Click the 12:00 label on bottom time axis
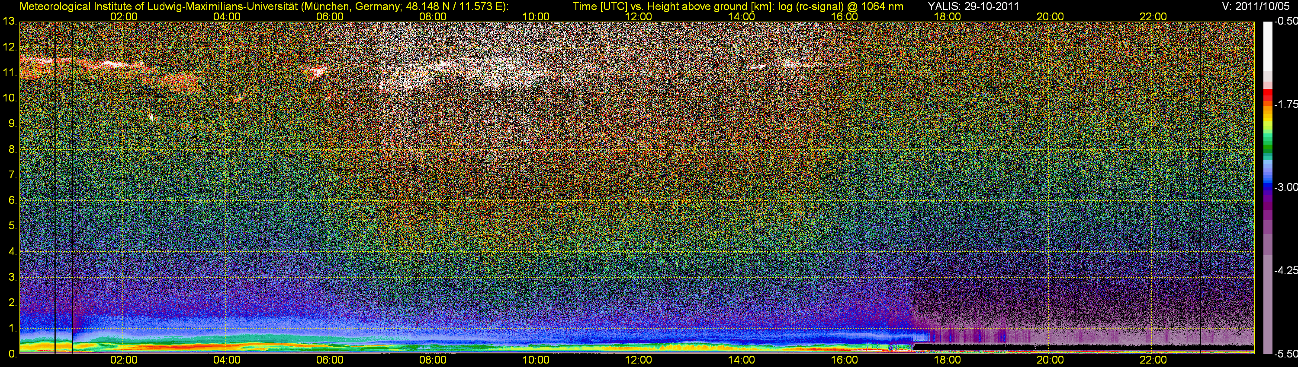The width and height of the screenshot is (1298, 367). tap(639, 360)
